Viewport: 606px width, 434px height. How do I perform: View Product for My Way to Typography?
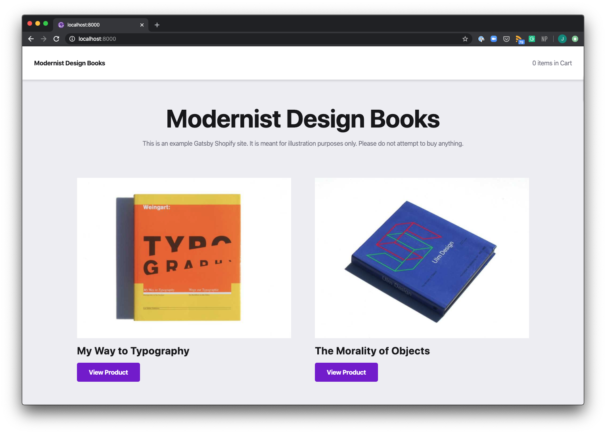(108, 372)
